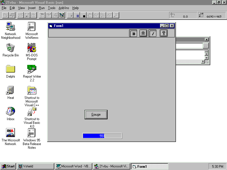Open the Run menu
Viewport: 227px width, 170px height.
point(42,8)
